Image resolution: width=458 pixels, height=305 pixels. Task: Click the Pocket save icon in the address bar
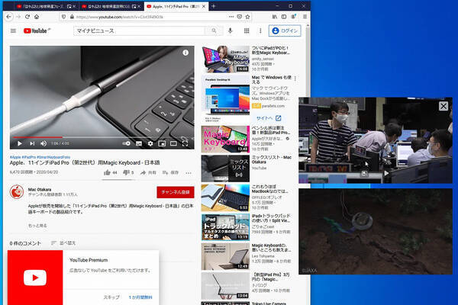239,17
